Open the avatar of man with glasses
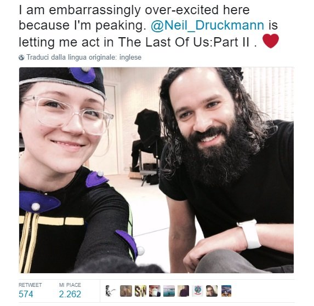 tap(212, 291)
